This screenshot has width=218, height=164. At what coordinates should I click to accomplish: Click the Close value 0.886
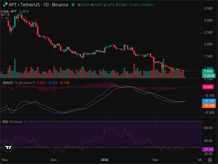tap(123, 5)
